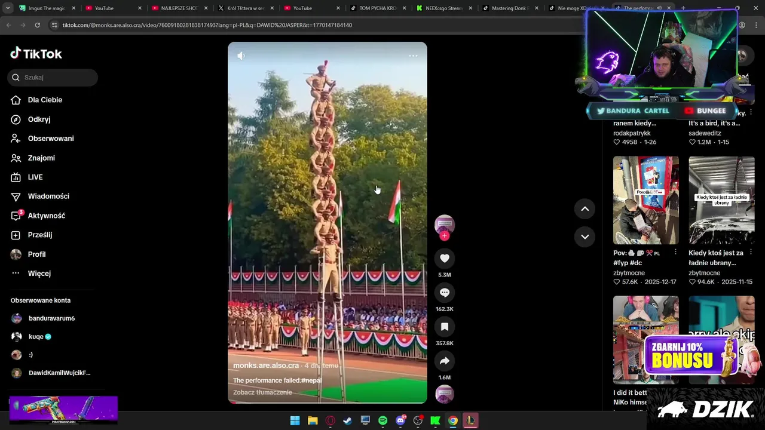Open the monitor app icon in taskbar
The height and width of the screenshot is (430, 765).
pos(365,420)
